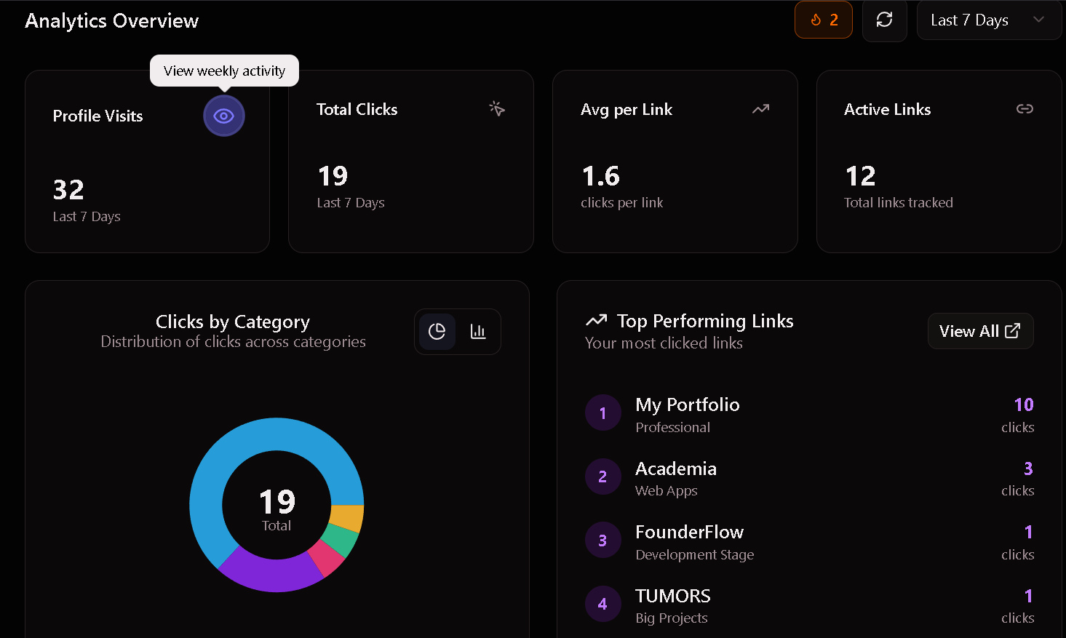This screenshot has width=1066, height=638.
Task: Click the rank 4 badge next to TUMORS
Action: point(603,604)
